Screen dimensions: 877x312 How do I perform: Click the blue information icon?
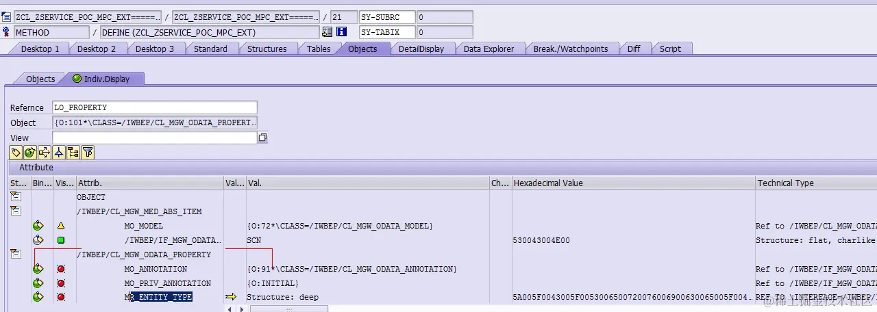tap(341, 32)
